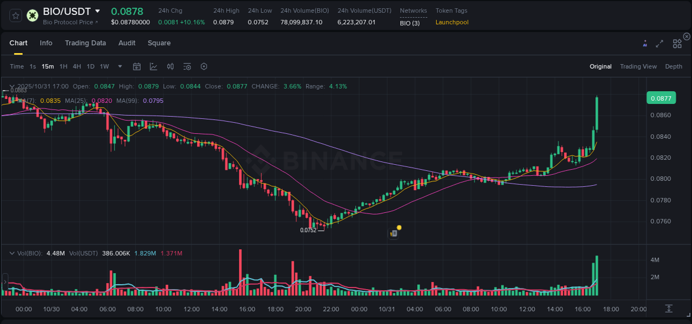Screen dimensions: 692x324
Task: Jump to latest candle with bottom-right arrow
Action: click(668, 309)
